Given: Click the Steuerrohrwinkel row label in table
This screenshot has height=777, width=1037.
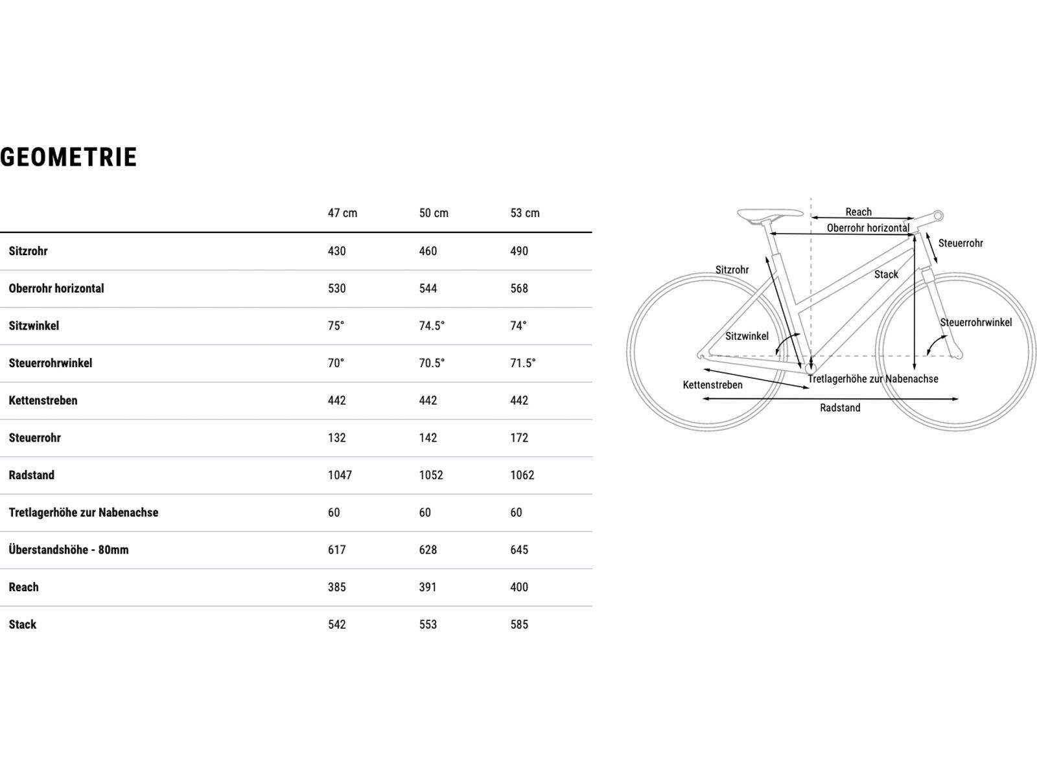Looking at the screenshot, I should [x=51, y=363].
